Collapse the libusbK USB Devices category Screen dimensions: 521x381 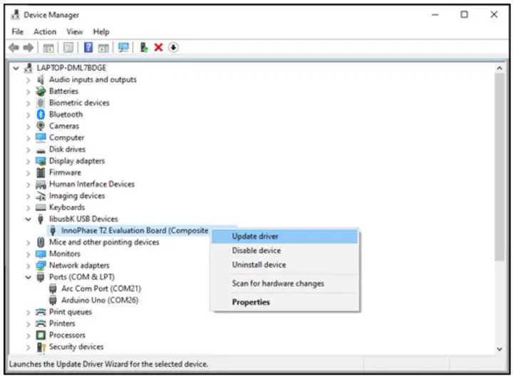click(x=29, y=219)
